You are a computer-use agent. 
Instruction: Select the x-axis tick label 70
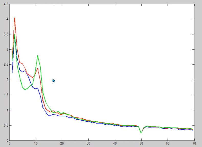tap(194, 143)
